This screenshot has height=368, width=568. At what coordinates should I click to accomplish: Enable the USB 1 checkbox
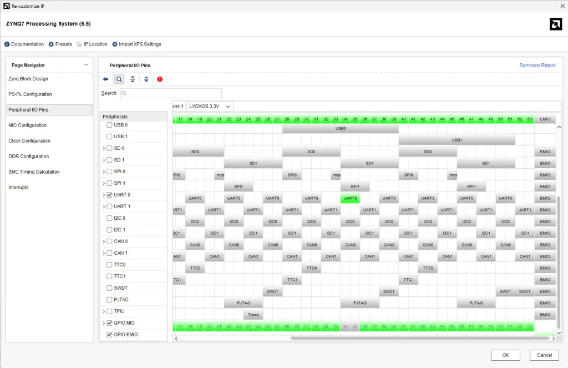pos(109,137)
